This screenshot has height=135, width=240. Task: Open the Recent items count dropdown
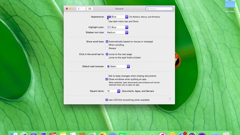[x=113, y=91]
